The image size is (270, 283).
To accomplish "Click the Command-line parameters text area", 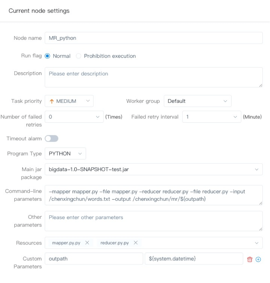I will pyautogui.click(x=153, y=195).
